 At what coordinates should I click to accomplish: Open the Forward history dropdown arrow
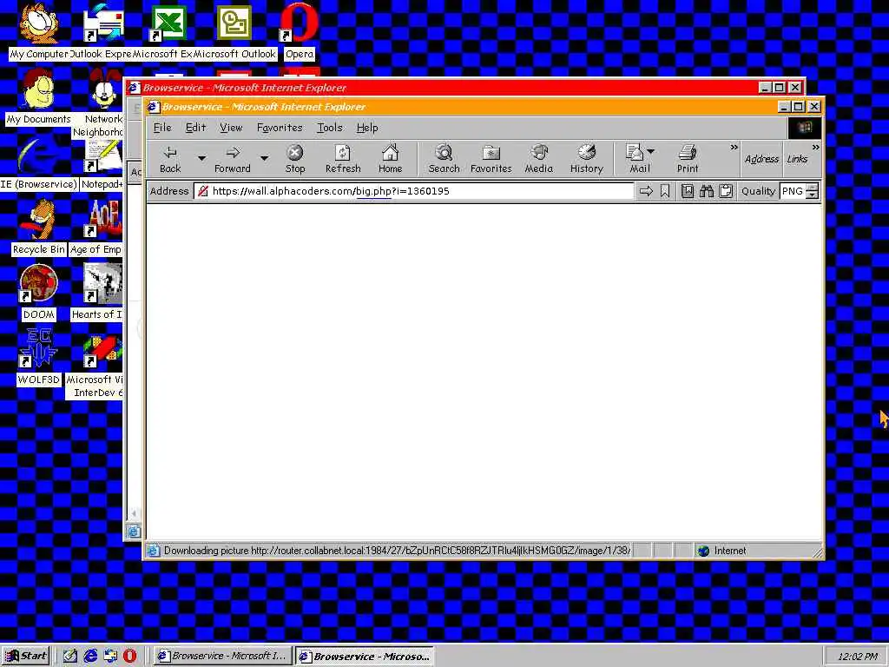[264, 158]
